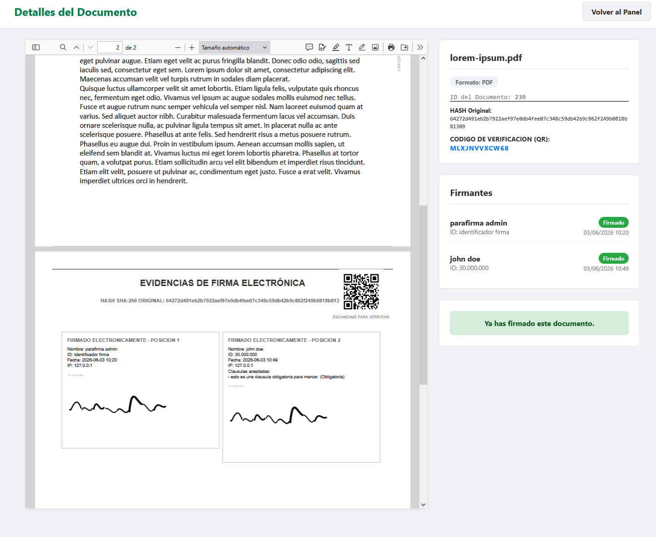The image size is (656, 537).
Task: Go to previous page arrow
Action: (x=76, y=47)
